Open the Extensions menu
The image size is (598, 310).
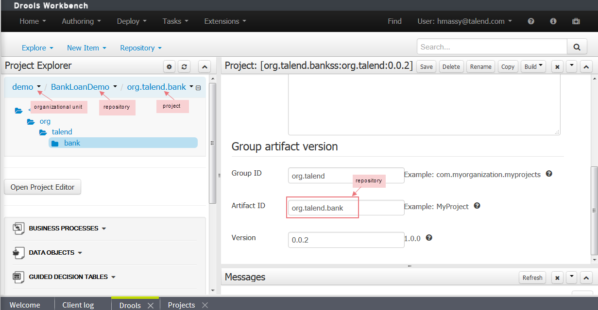225,21
